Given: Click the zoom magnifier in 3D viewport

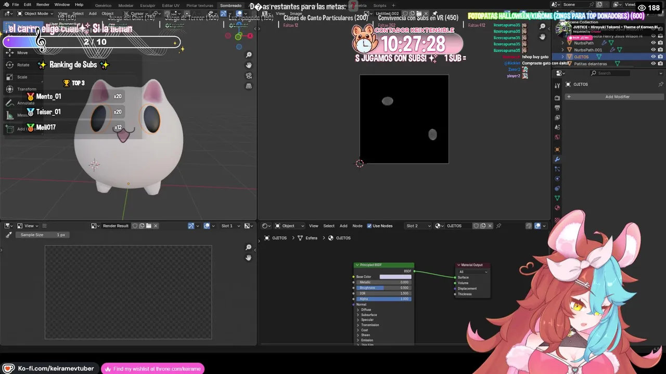Looking at the screenshot, I should [249, 55].
